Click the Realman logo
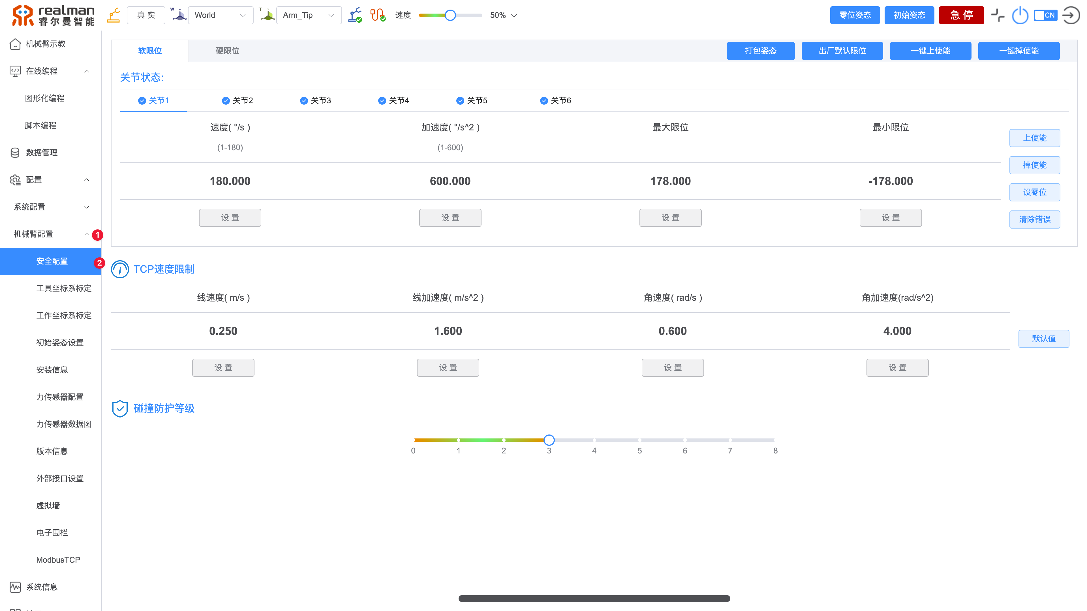The height and width of the screenshot is (611, 1087). 53,15
